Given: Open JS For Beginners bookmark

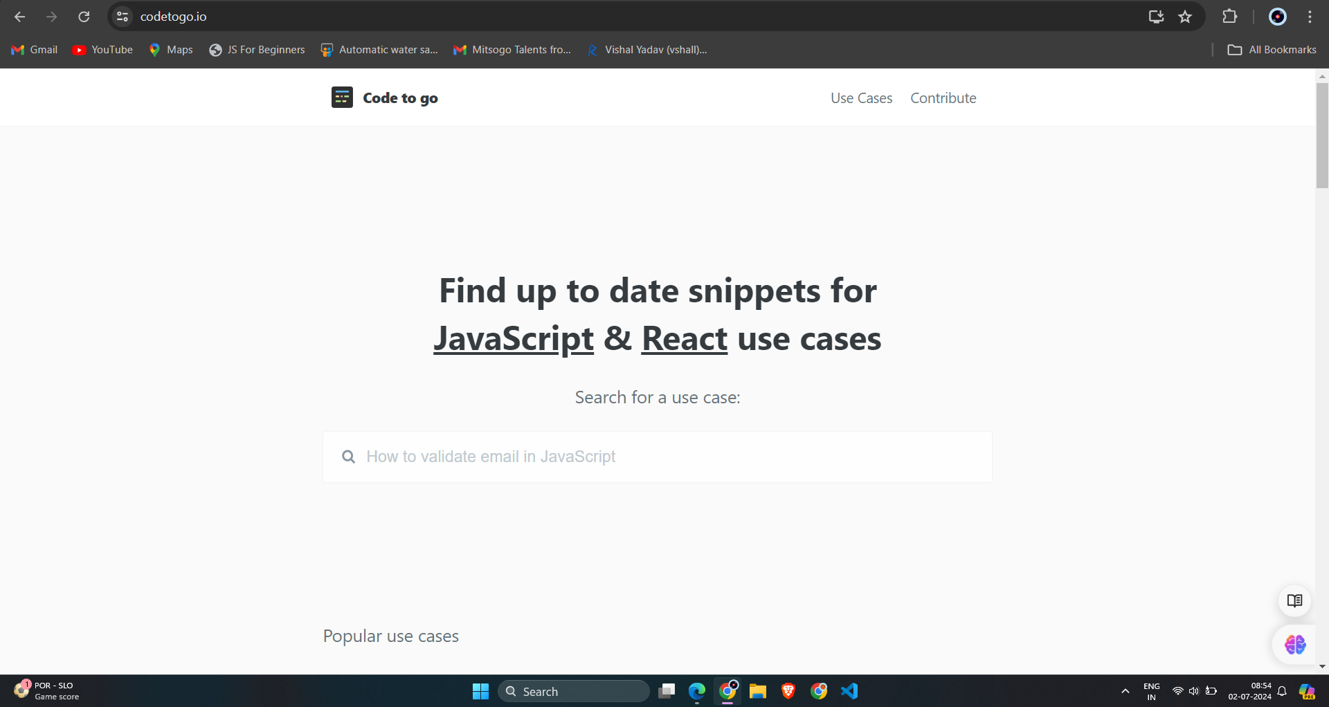Looking at the screenshot, I should point(257,50).
